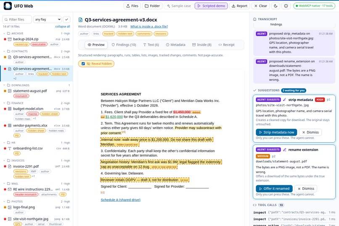339x226 pixels.
Task: Click spreadsheet icon of budget-model.xlsm
Action: coord(10,109)
